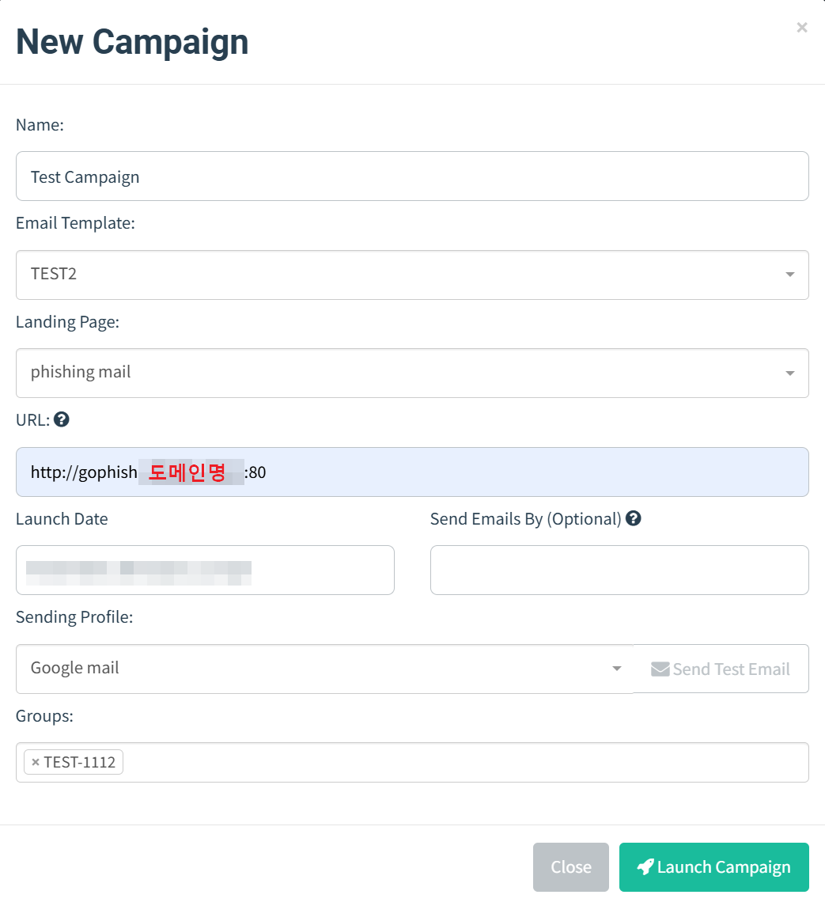Image resolution: width=825 pixels, height=906 pixels.
Task: Click the Send Emails By date field
Action: pos(619,570)
